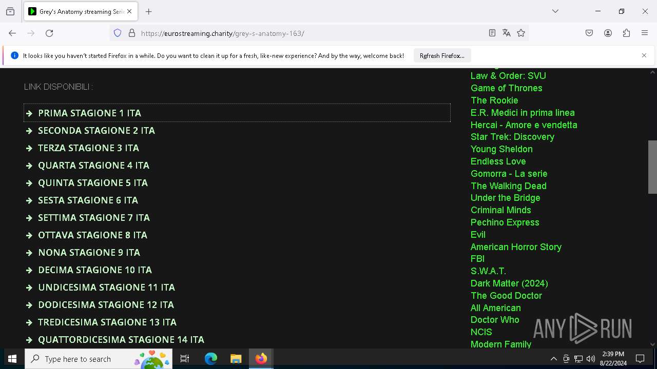Open Criminal Minds link

point(500,210)
